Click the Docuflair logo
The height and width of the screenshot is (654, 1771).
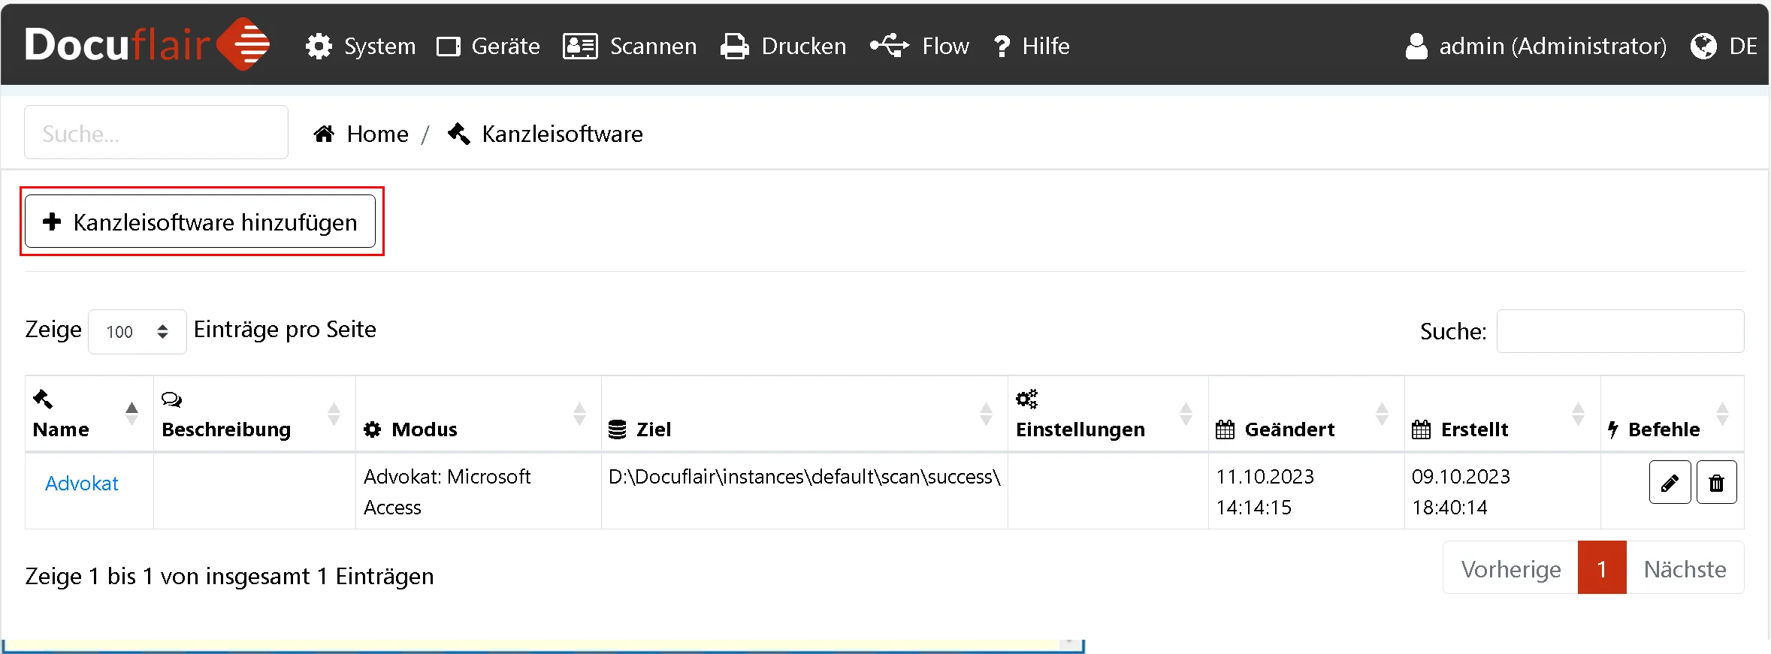pos(147,45)
